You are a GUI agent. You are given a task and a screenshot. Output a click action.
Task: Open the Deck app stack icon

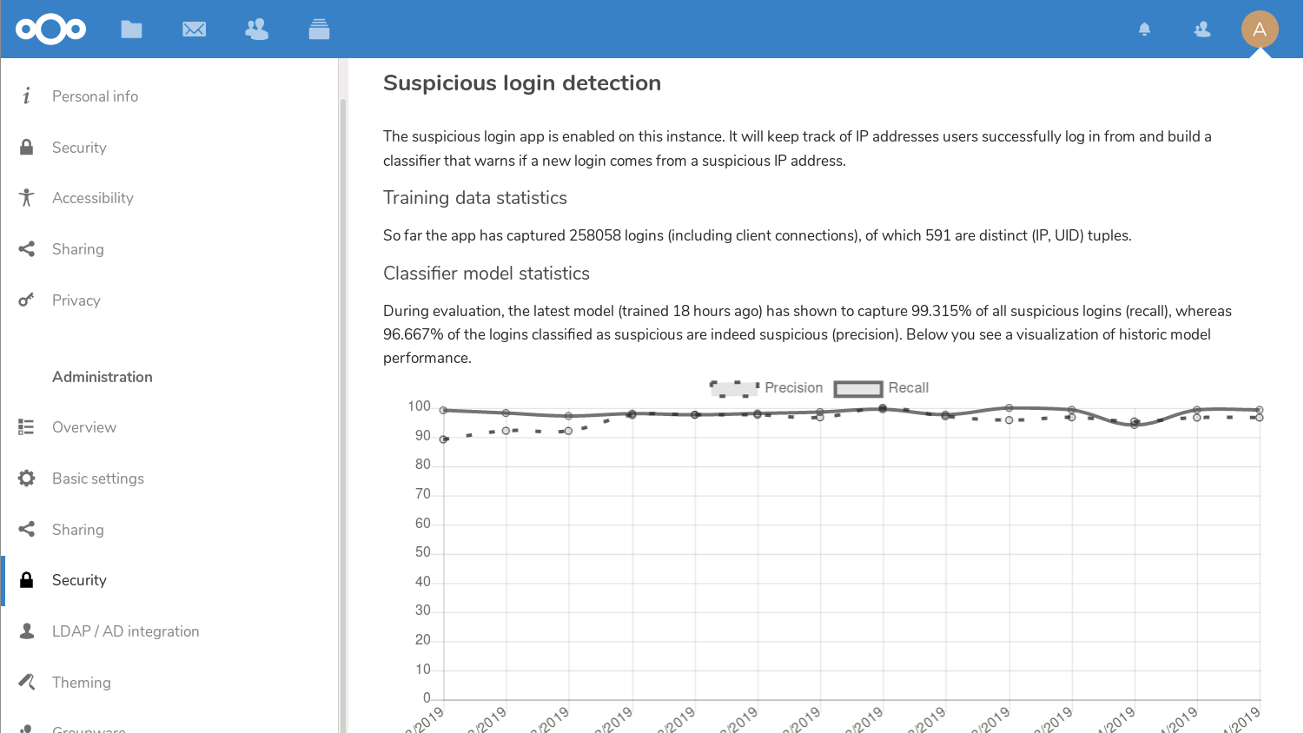319,30
